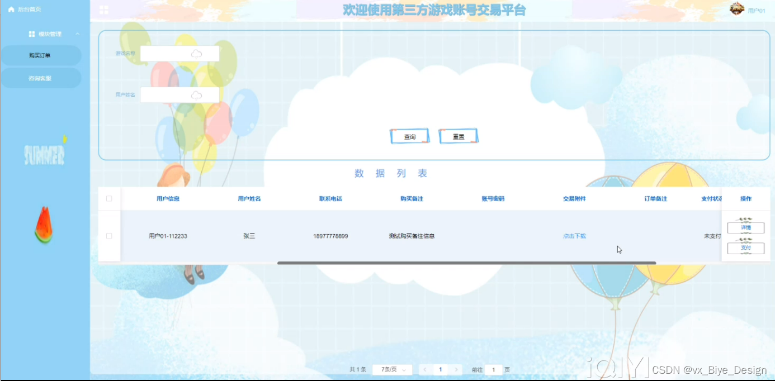Open 详情 for the 张三 order
The width and height of the screenshot is (775, 381).
click(x=746, y=227)
